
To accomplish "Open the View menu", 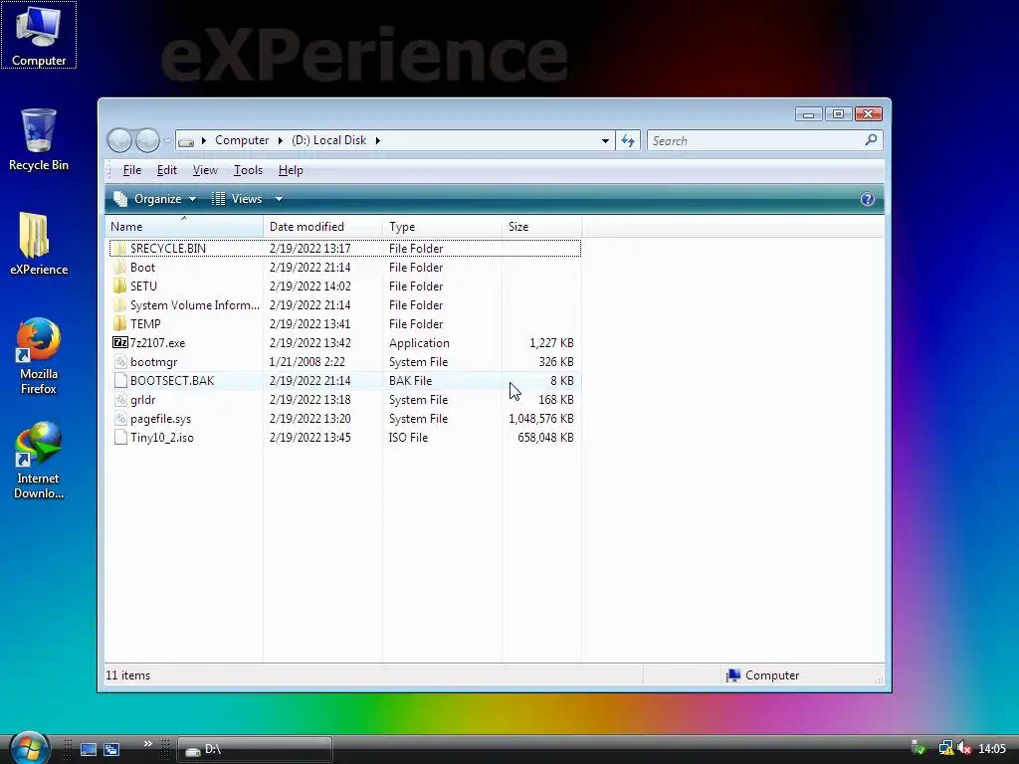I will point(205,170).
